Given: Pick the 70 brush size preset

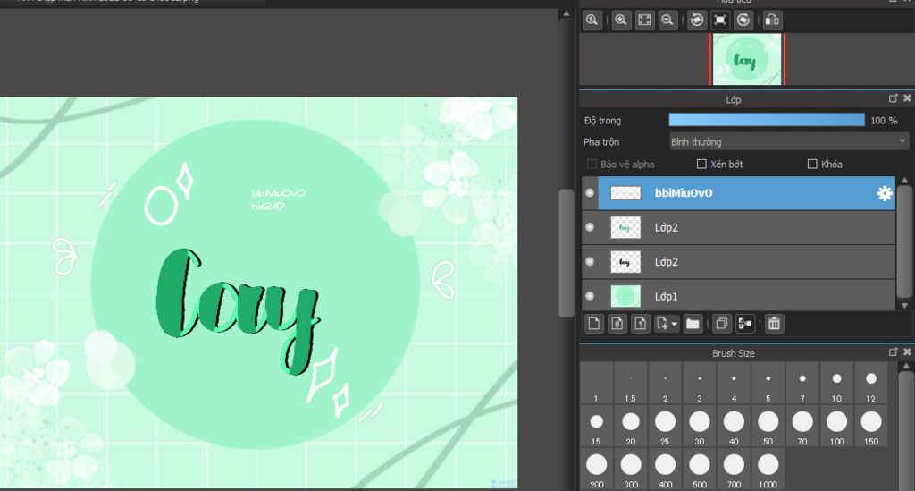Looking at the screenshot, I should pos(802,427).
